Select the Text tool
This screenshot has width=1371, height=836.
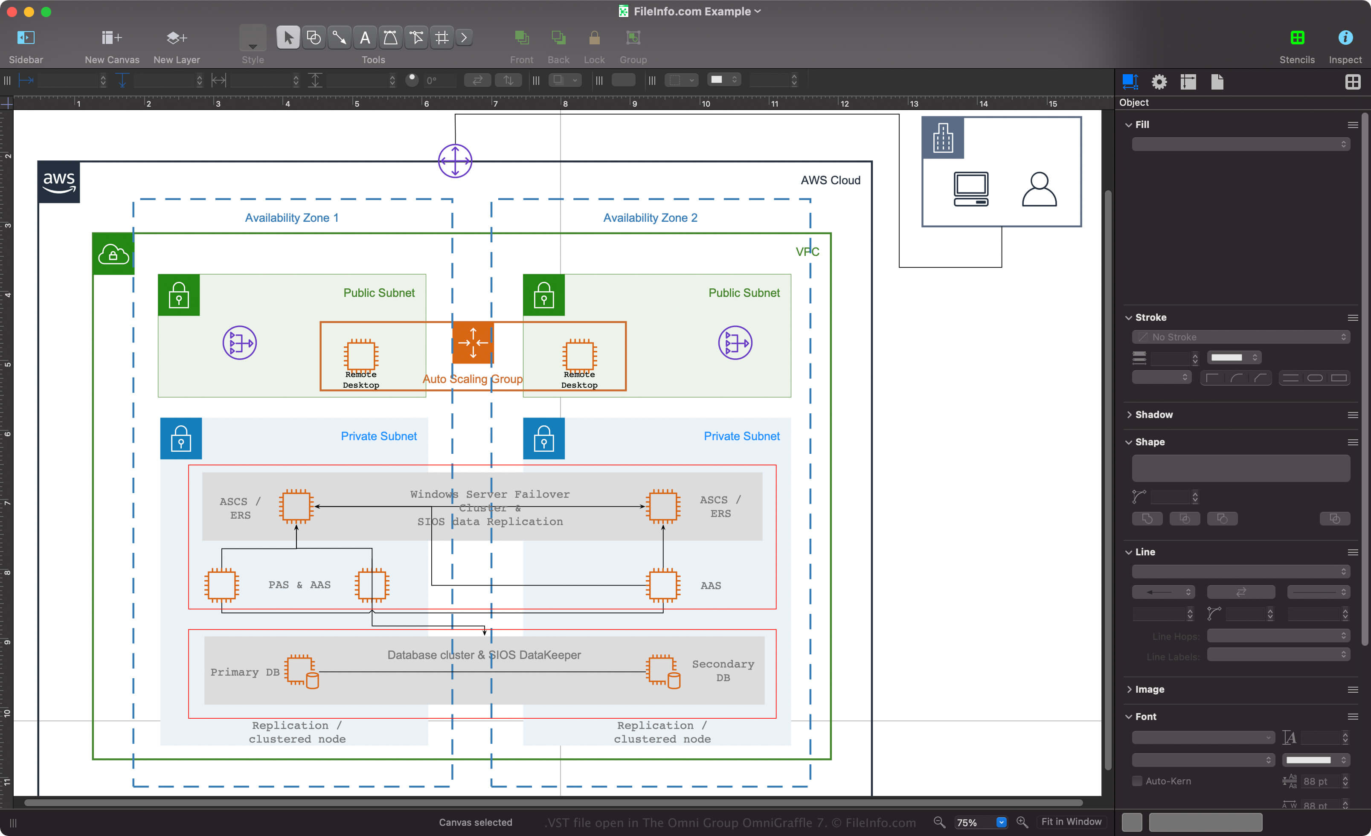coord(364,38)
